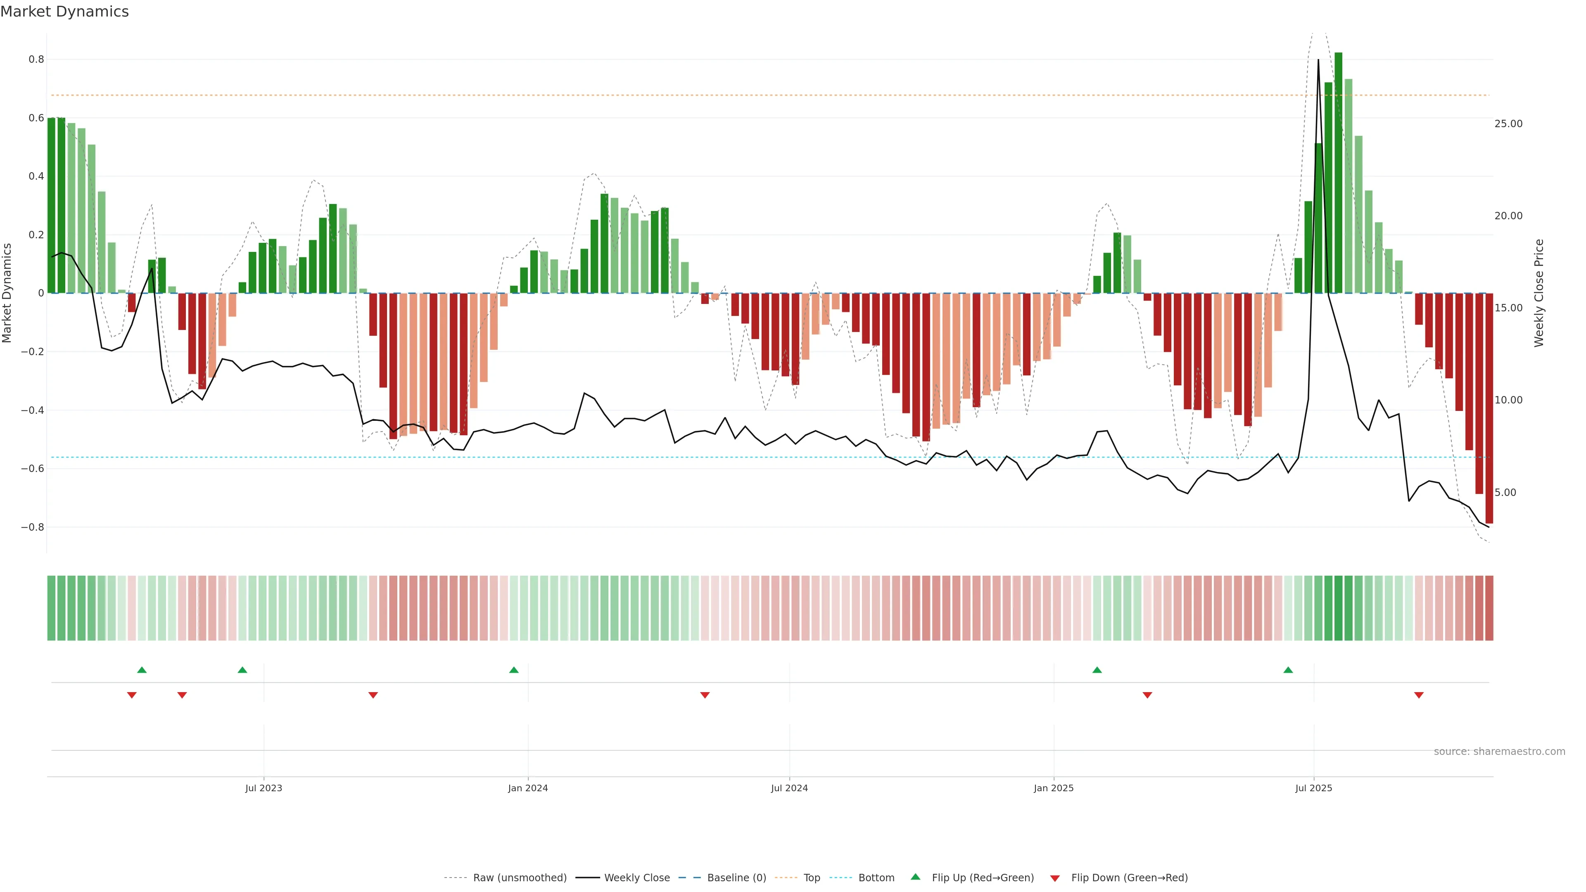Hide the Bottom threshold line via legend

point(876,878)
